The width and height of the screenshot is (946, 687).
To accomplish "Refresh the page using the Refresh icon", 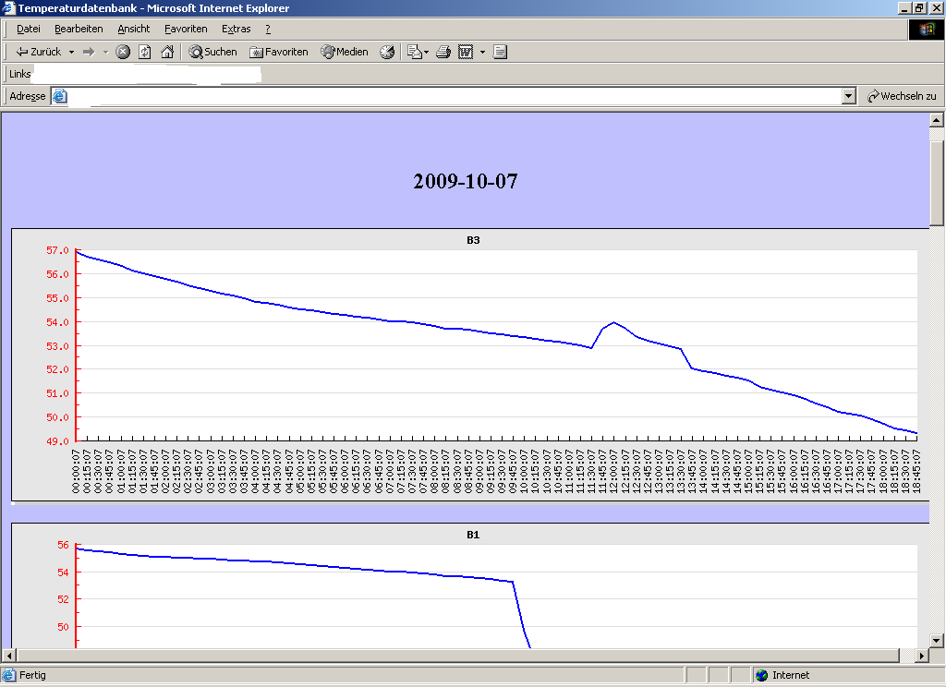I will (x=145, y=52).
